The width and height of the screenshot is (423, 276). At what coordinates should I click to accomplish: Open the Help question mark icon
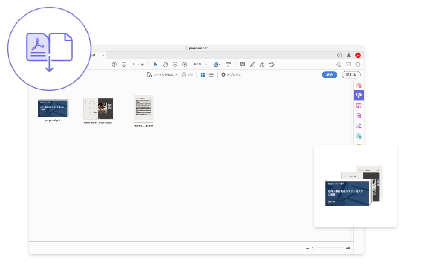(x=340, y=55)
